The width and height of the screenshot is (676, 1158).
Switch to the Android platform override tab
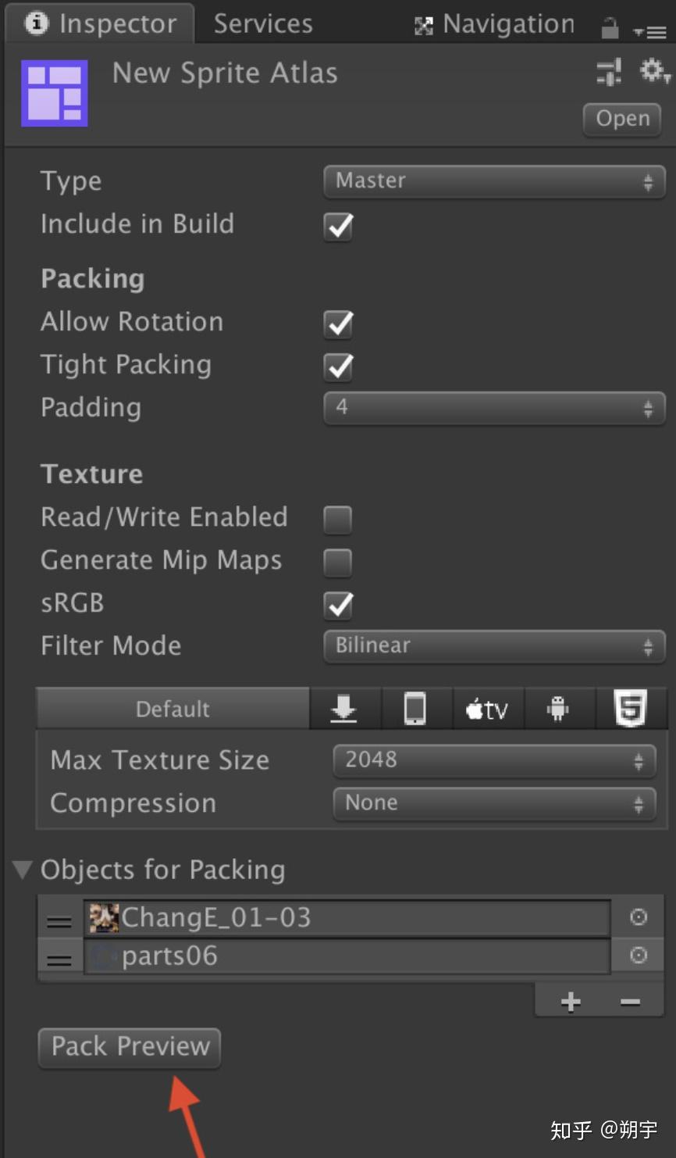pos(559,709)
